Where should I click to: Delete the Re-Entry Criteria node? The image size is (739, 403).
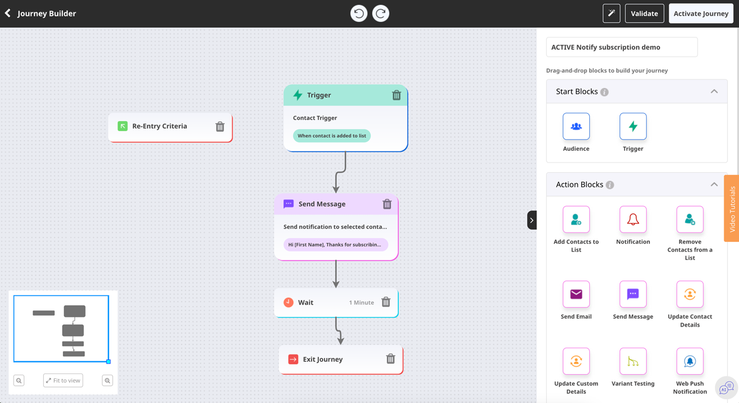220,127
